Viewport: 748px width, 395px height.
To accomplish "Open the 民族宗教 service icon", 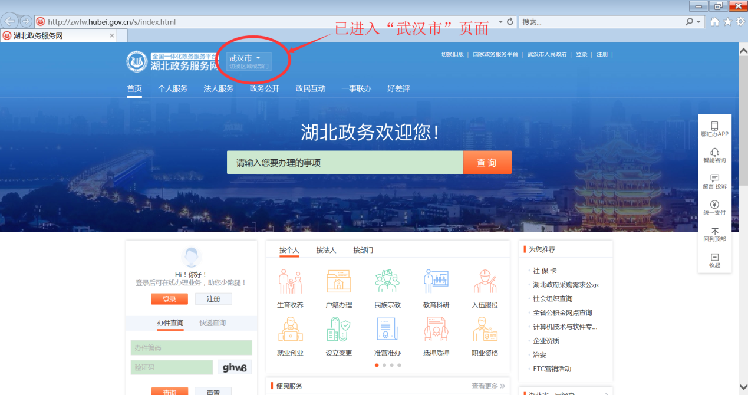I will 387,282.
